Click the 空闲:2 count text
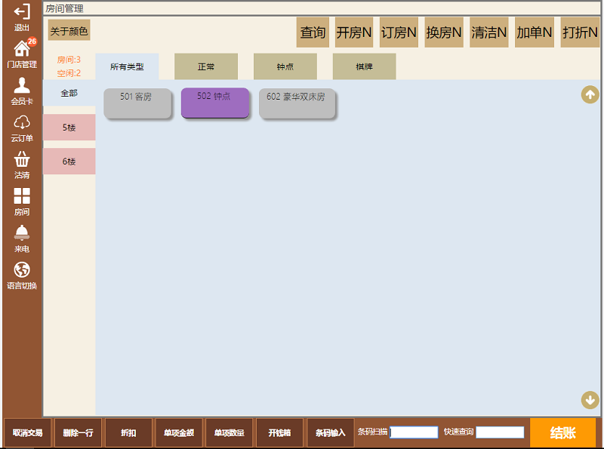Viewport: 604px width, 449px height. coord(69,73)
